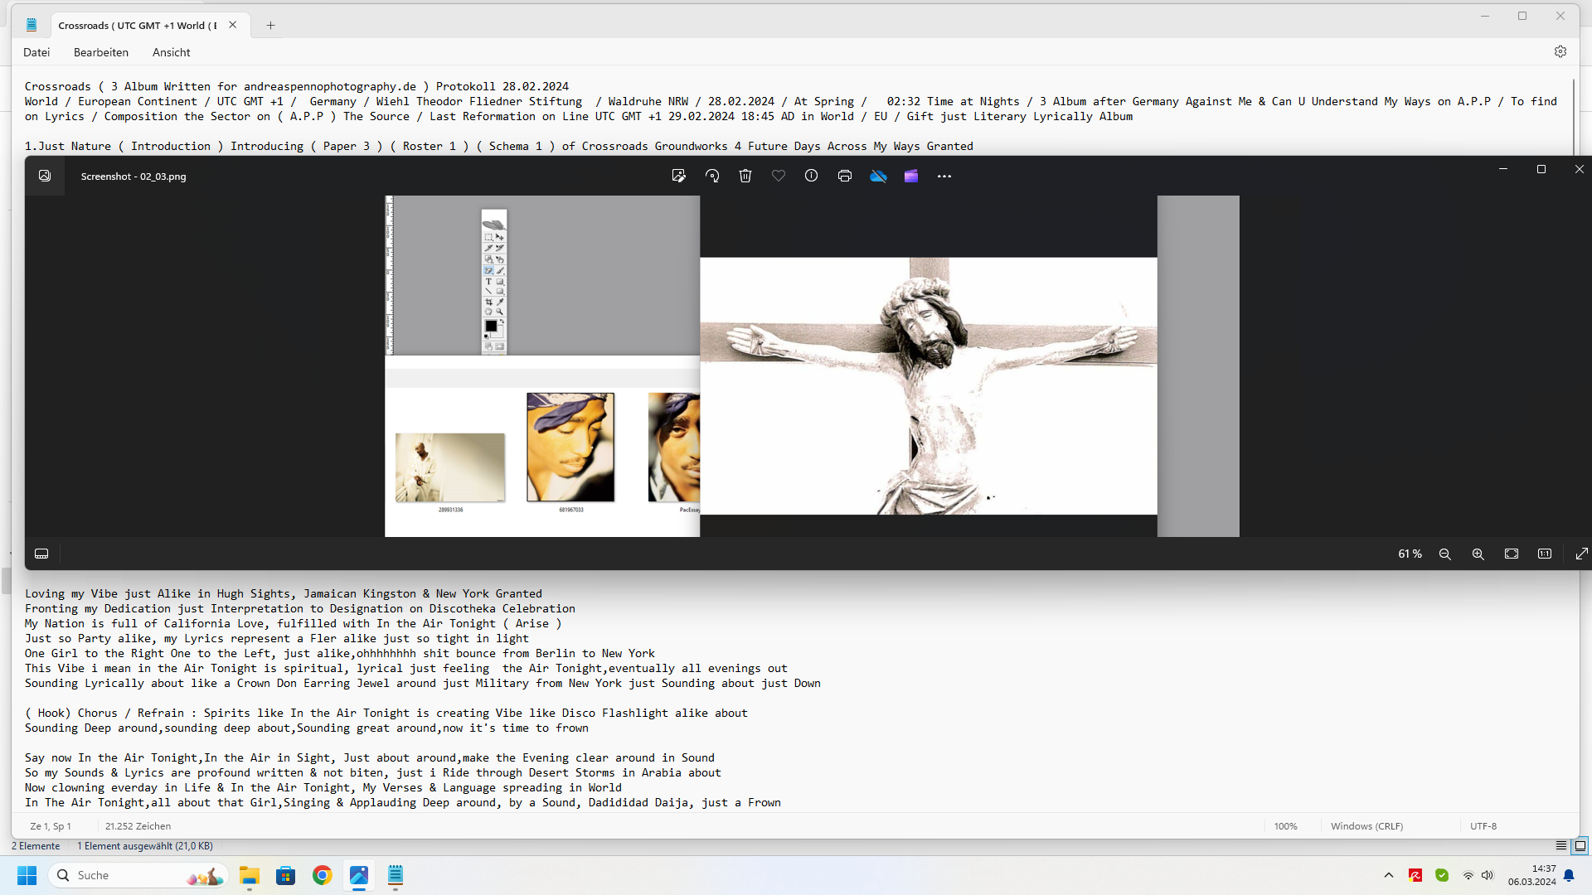Open the Datei menu in Notepad
The height and width of the screenshot is (895, 1592).
tap(36, 52)
